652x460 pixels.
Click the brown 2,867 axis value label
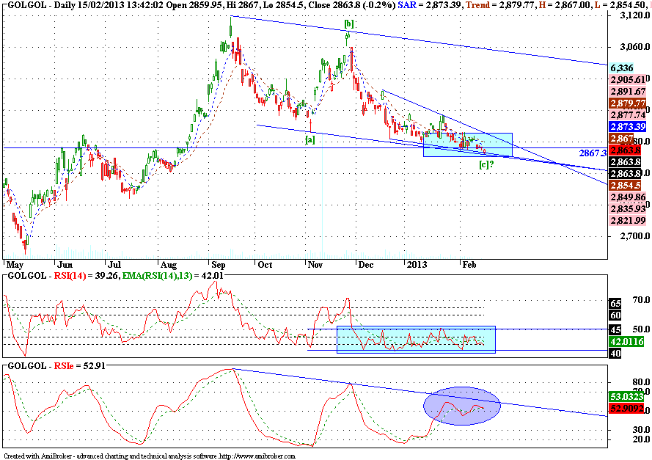point(622,138)
